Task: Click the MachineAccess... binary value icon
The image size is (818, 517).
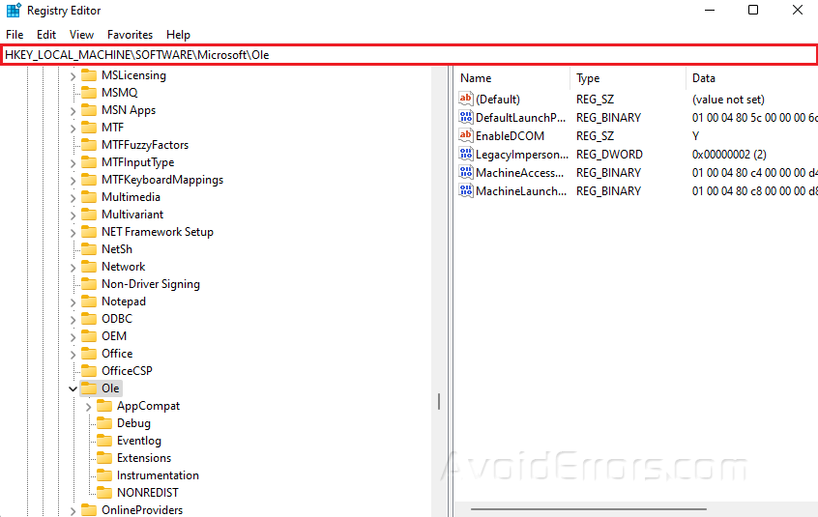Action: coord(466,172)
